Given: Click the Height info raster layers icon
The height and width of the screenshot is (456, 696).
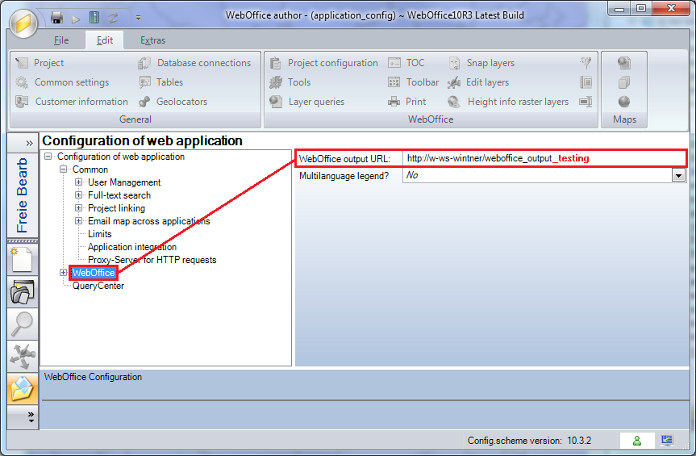Looking at the screenshot, I should [x=453, y=102].
